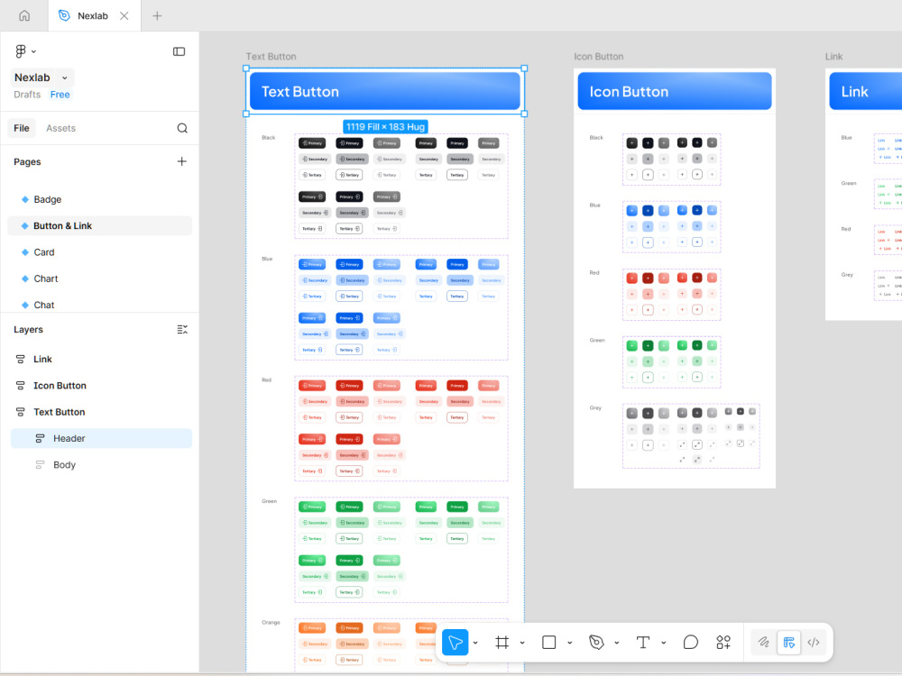902x676 pixels.
Task: Click the 1119 Fill × 183 Hug size label
Action: pos(385,126)
